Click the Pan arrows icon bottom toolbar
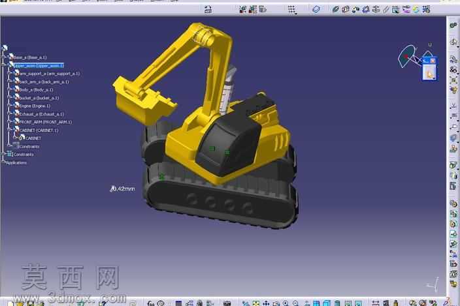Image resolution: width=460 pixels, height=306 pixels. [266, 303]
